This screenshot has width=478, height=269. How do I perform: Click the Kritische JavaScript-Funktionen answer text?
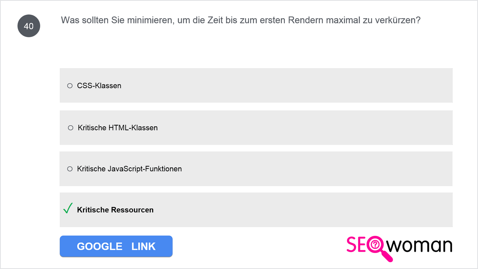129,169
